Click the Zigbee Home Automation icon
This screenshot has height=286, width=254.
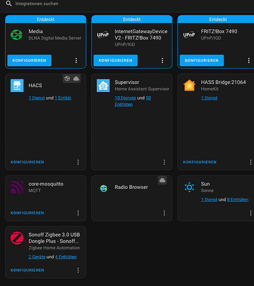click(17, 238)
